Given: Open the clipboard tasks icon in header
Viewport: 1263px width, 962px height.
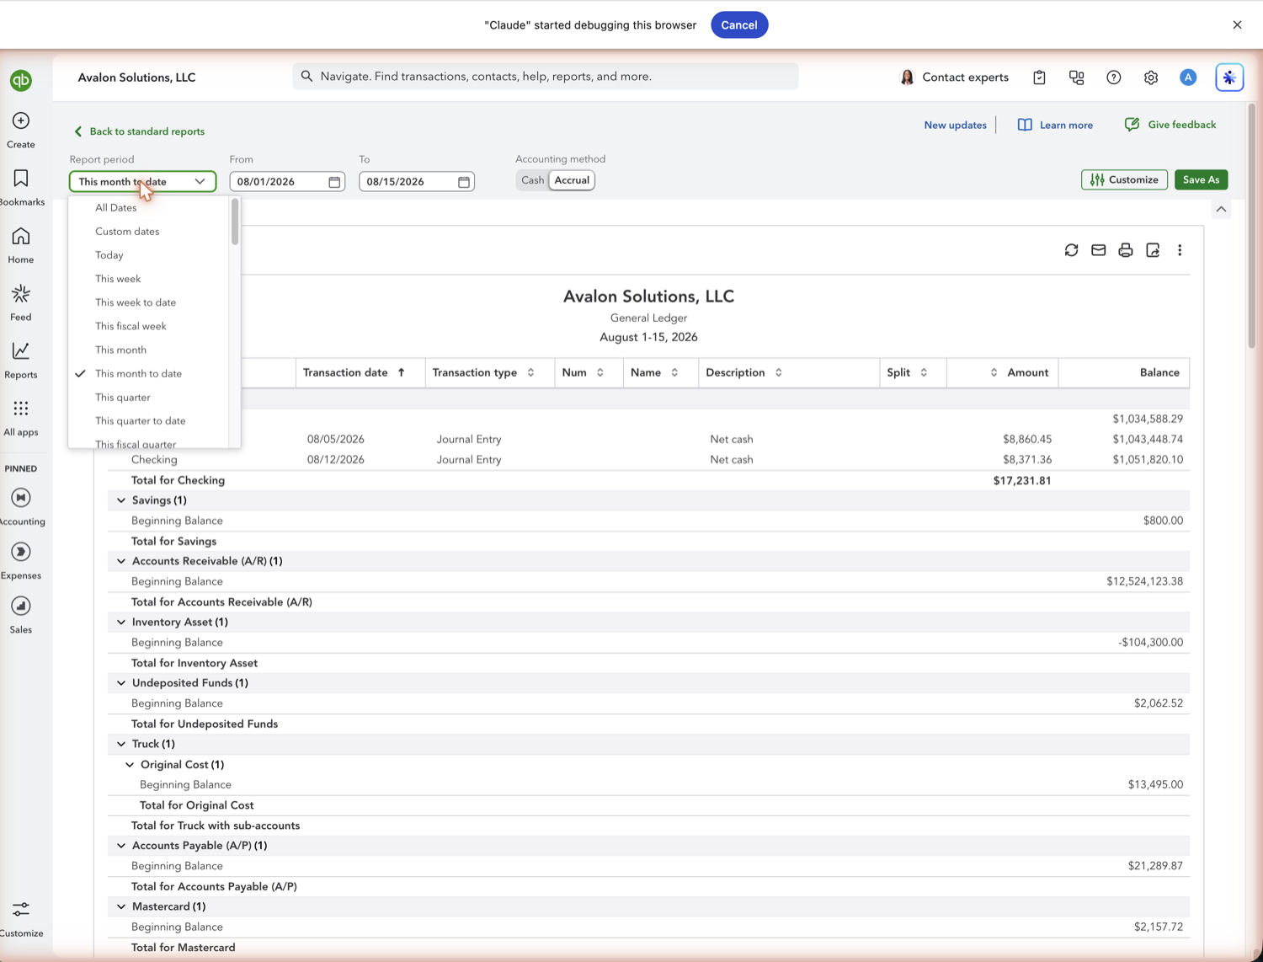Looking at the screenshot, I should (1039, 77).
